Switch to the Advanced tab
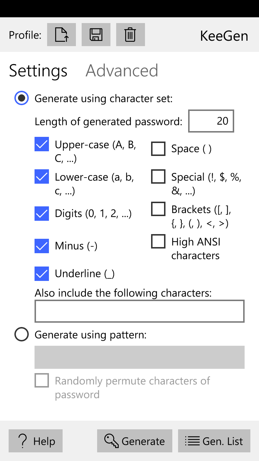Screen dimensions: 259x461 point(122,71)
